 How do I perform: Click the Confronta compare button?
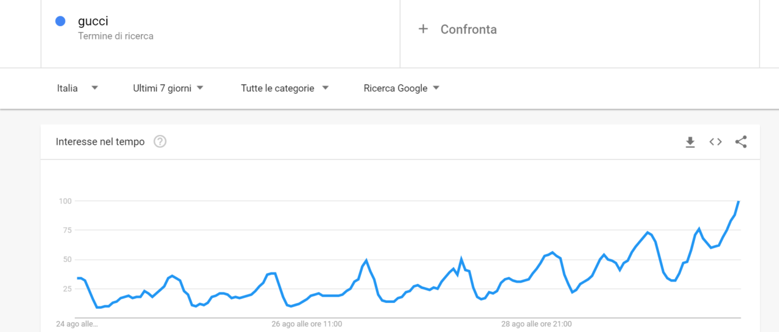pos(457,29)
